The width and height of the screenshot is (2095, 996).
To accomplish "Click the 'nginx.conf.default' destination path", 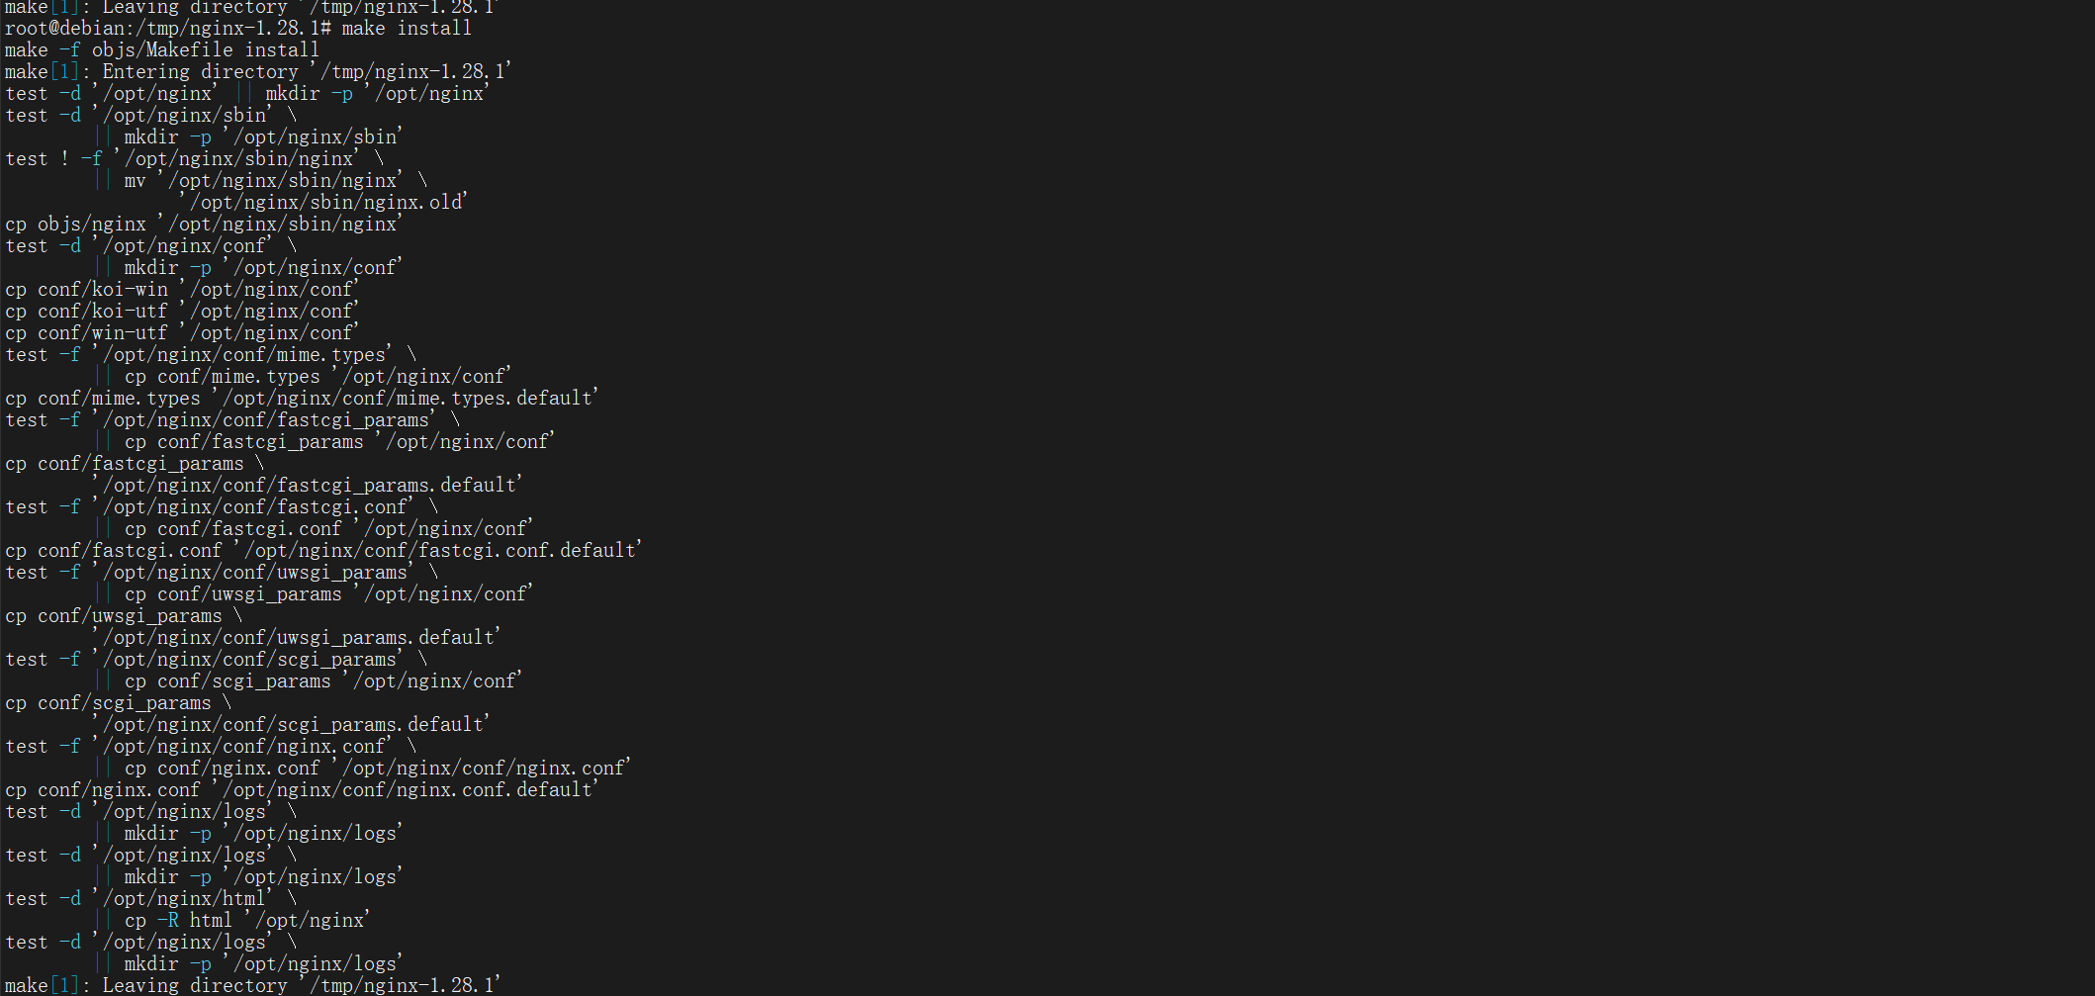I will pyautogui.click(x=410, y=790).
